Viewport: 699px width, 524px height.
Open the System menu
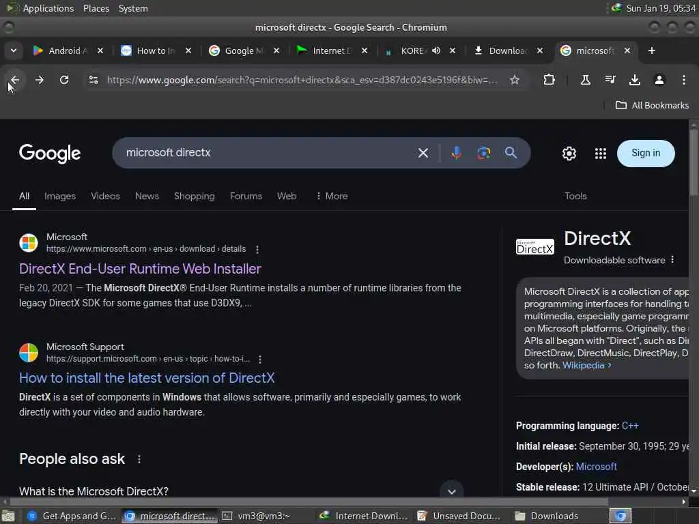[x=133, y=8]
